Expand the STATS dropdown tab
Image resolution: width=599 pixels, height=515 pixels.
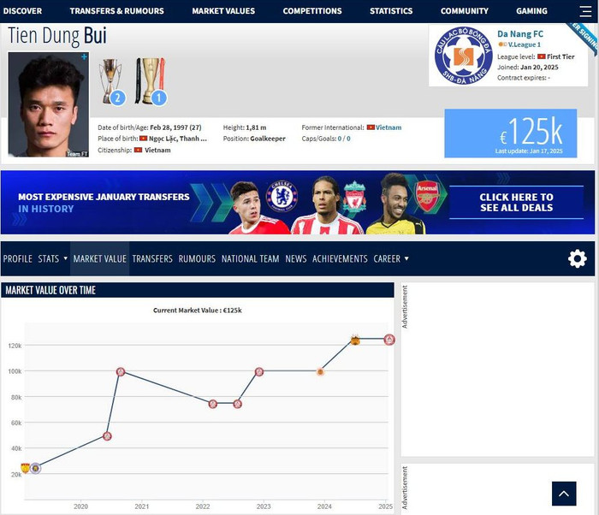53,258
